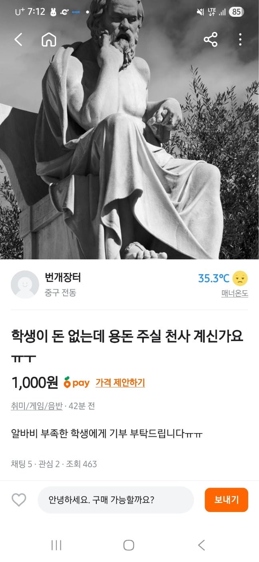Tap the carrot pay logo
The height and width of the screenshot is (562, 259).
coord(77,383)
